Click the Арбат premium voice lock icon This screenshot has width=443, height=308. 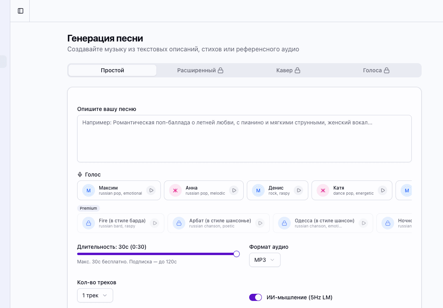179,223
